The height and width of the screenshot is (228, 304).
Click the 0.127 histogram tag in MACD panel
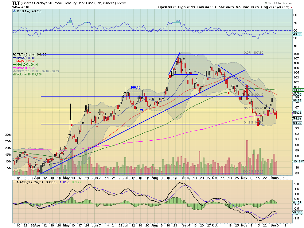pos(297,203)
